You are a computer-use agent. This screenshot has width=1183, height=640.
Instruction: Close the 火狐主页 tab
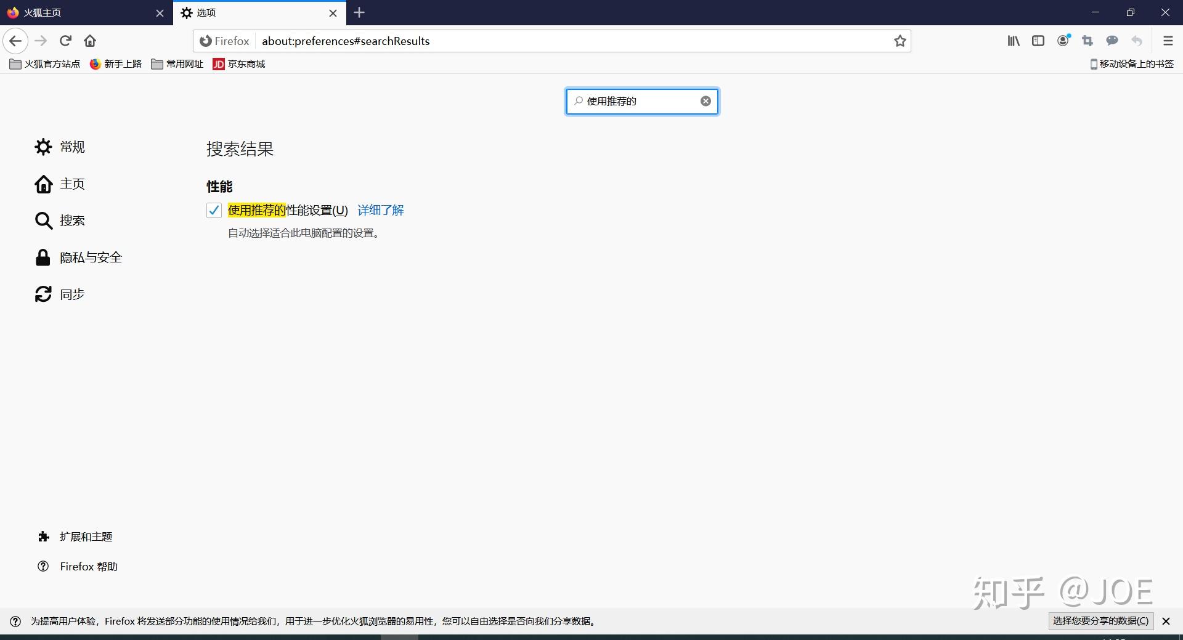(x=160, y=13)
